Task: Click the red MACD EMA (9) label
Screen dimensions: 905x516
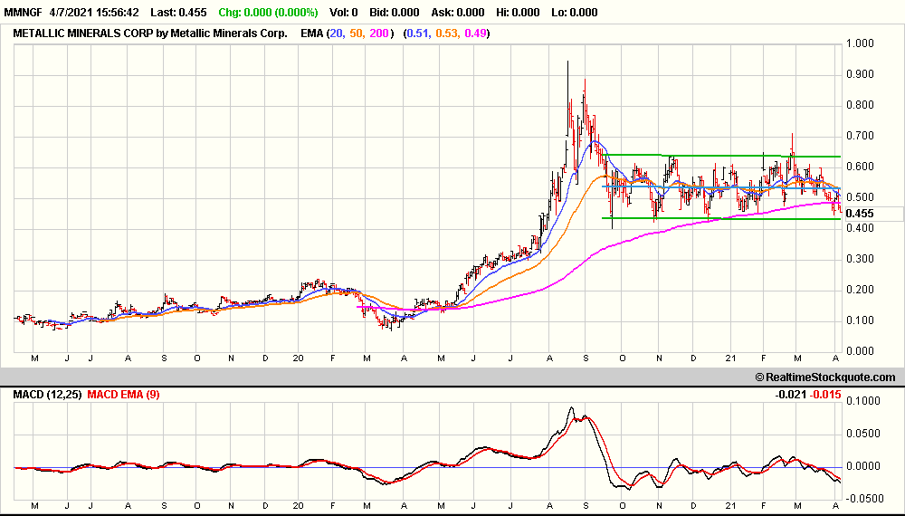Action: 123,395
